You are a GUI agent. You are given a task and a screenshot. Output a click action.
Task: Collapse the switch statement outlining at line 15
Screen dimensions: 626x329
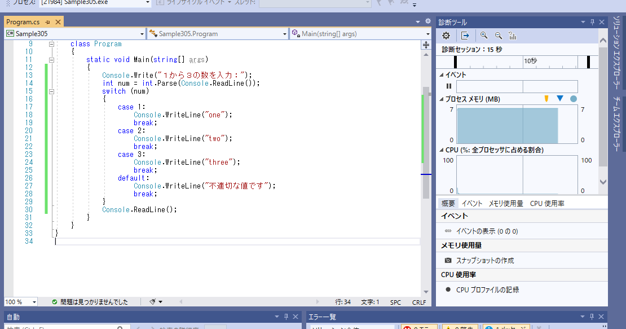(x=51, y=91)
